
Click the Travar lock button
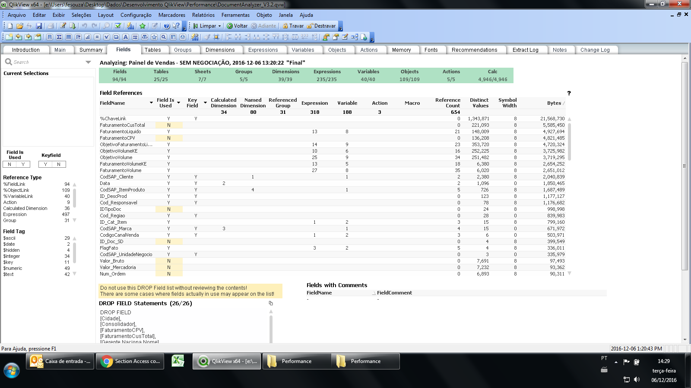click(293, 26)
